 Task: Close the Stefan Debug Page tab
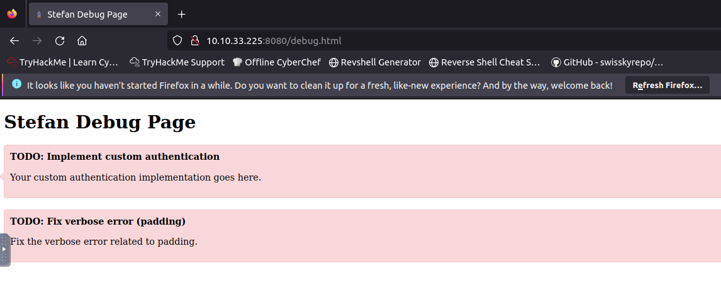158,14
